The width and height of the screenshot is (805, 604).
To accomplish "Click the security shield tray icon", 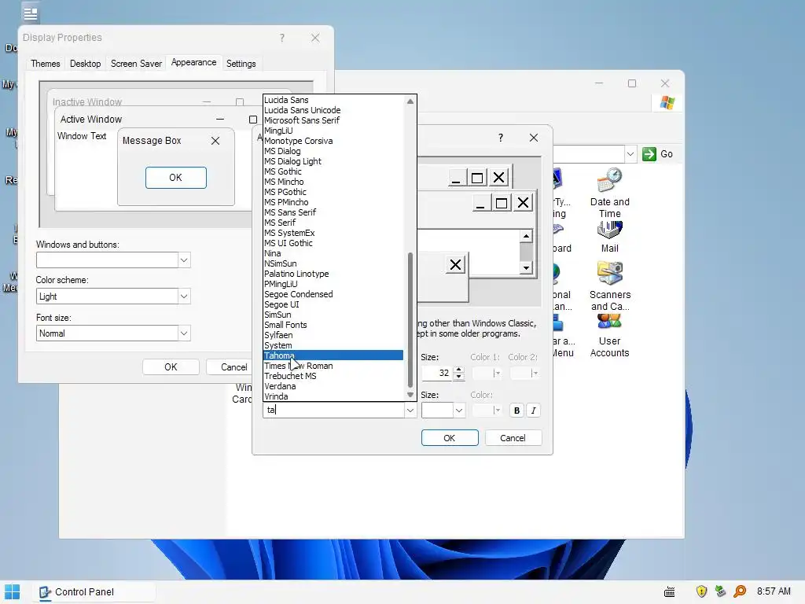I will pyautogui.click(x=701, y=591).
